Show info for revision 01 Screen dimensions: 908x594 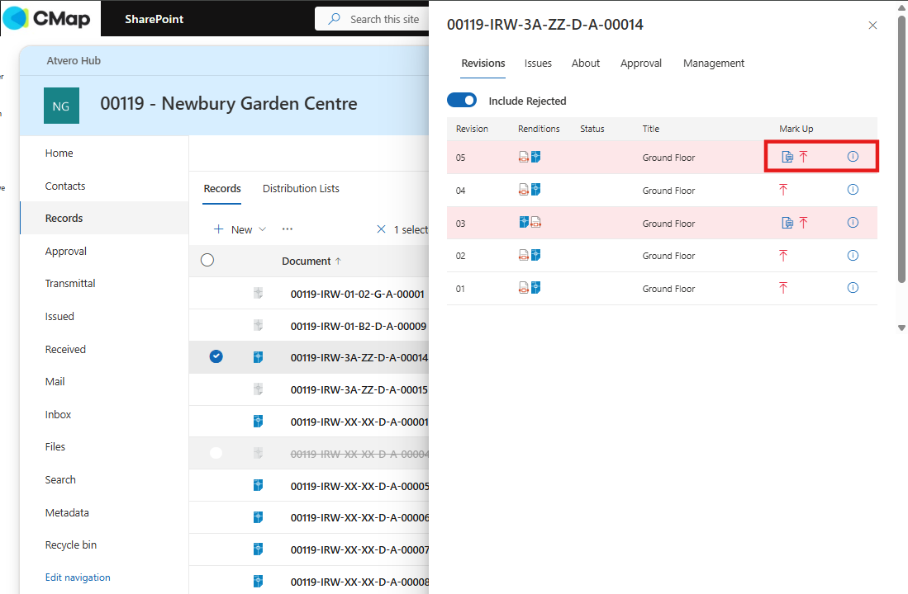click(x=853, y=287)
